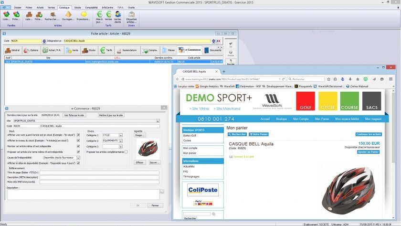Screen dimensions: 401x226
Task: Check 'Proposer les articles complémentaires' box
Action: point(126,152)
